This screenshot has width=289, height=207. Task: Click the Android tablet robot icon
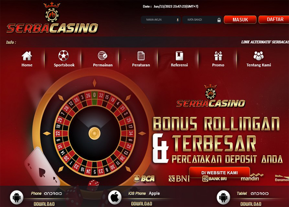pos(223,197)
